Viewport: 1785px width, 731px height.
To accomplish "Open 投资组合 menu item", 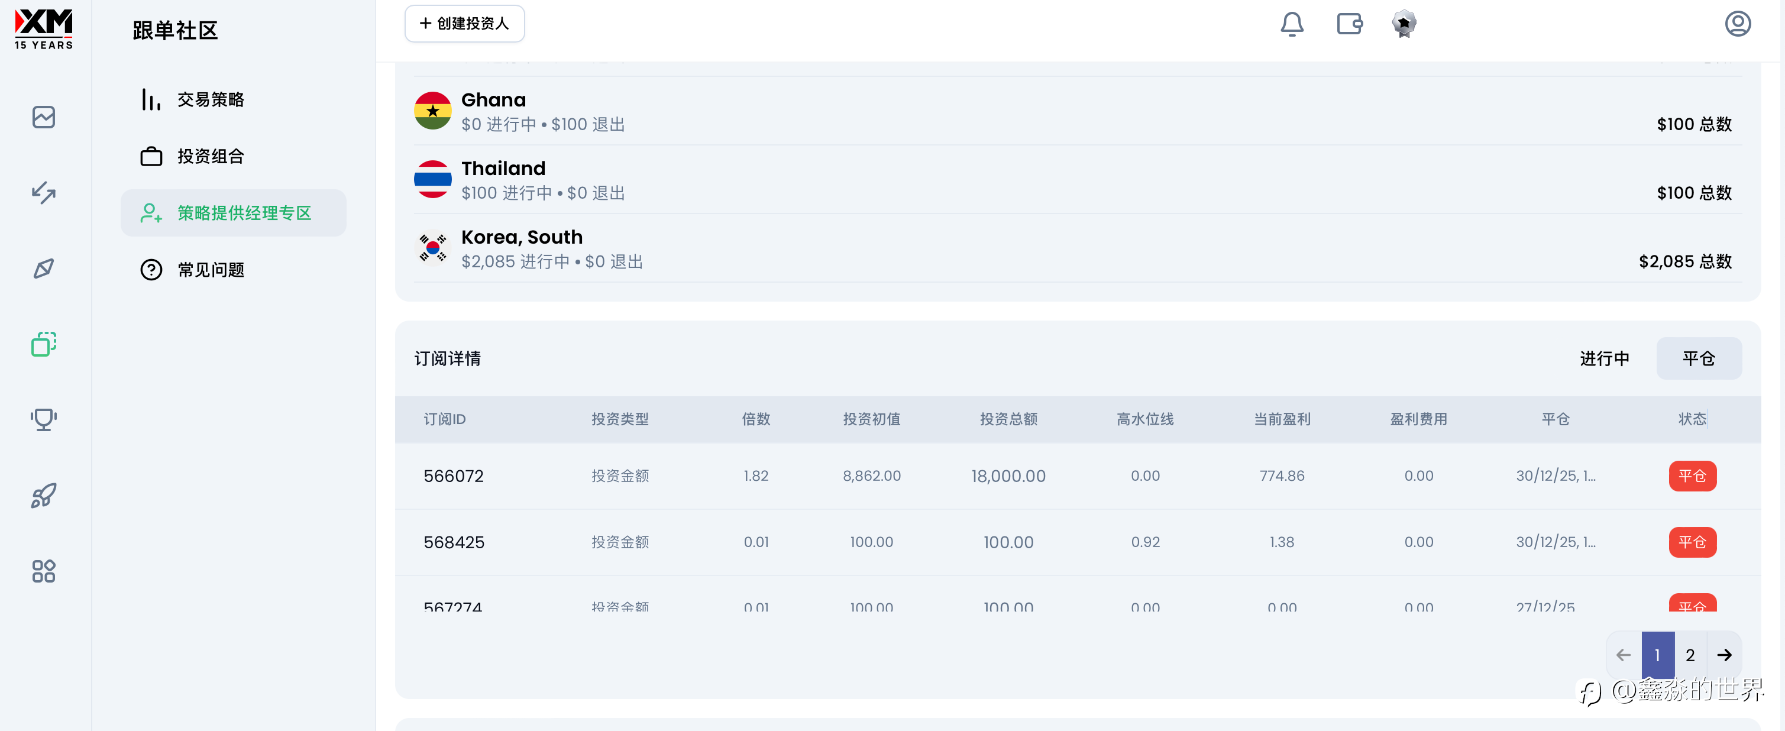I will click(210, 157).
